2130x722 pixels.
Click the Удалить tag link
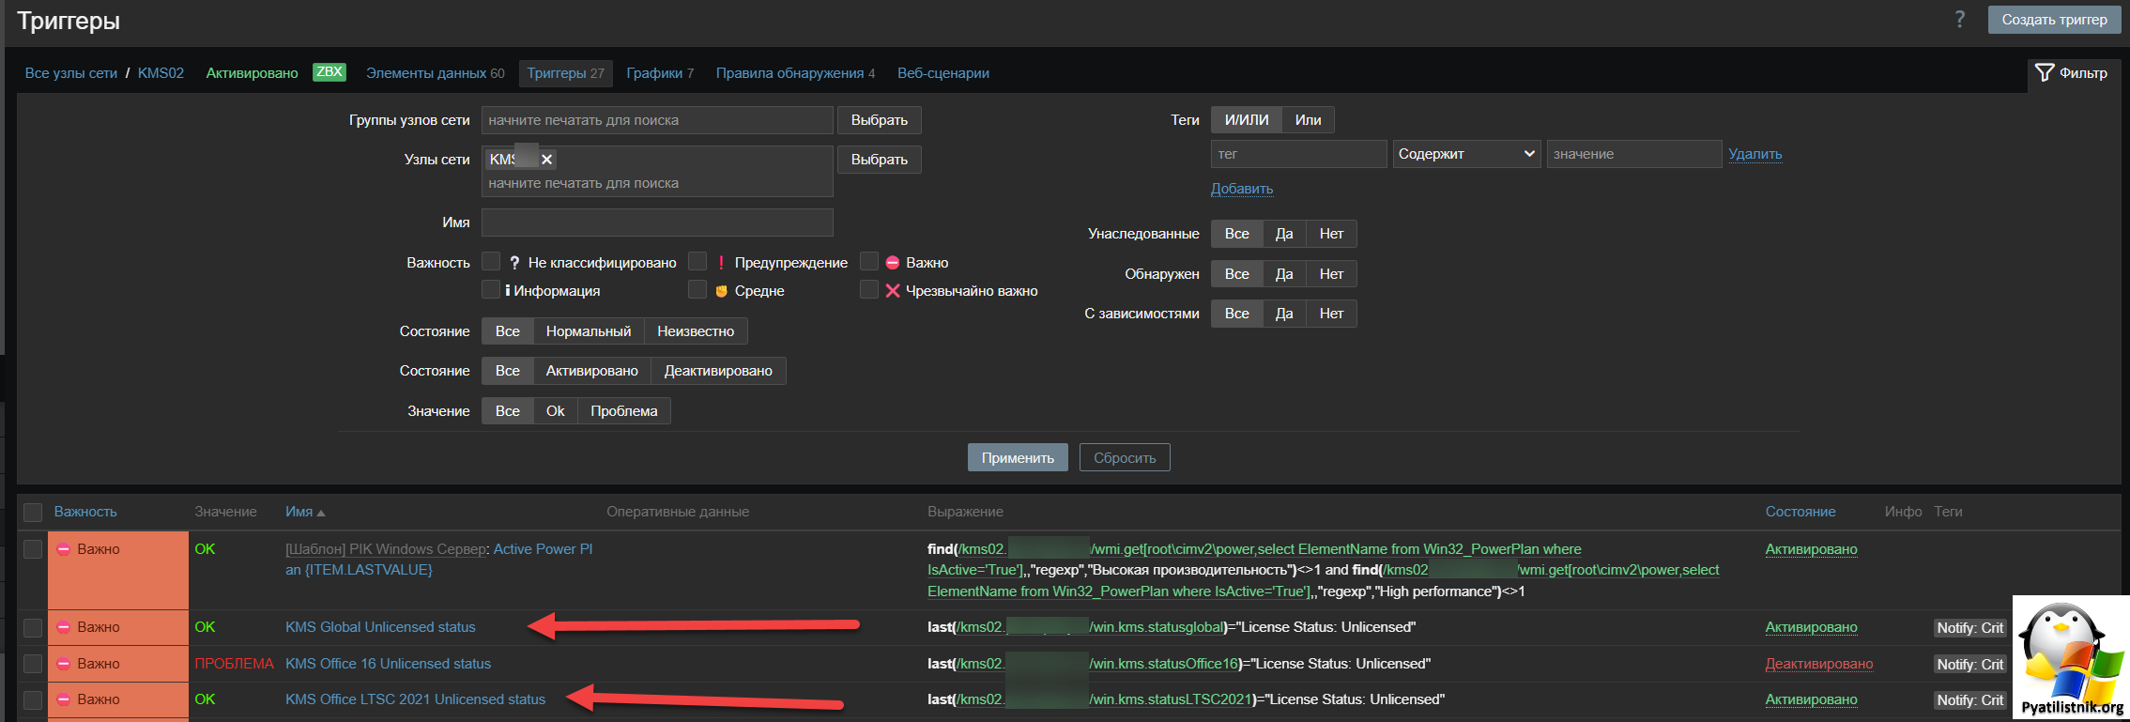click(1755, 154)
